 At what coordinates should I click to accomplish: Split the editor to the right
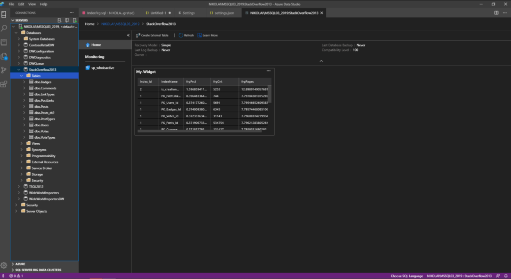coord(497,12)
